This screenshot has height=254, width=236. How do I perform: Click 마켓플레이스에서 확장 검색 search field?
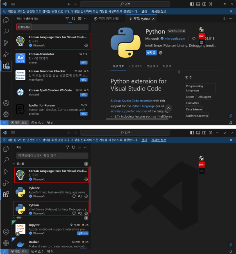pos(52,155)
